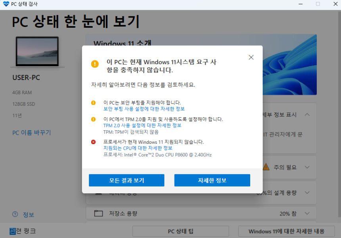Click the triangle warning icon near 주의 필요
Viewport: 341px width, 238px height.
tap(266, 167)
